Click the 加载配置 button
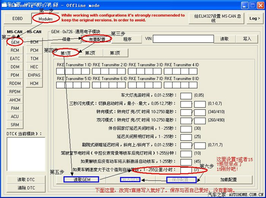 coord(228,180)
